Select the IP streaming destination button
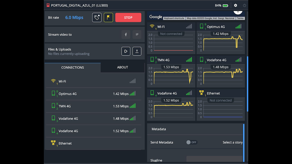Screen dimensions: 292x164 [137, 35]
